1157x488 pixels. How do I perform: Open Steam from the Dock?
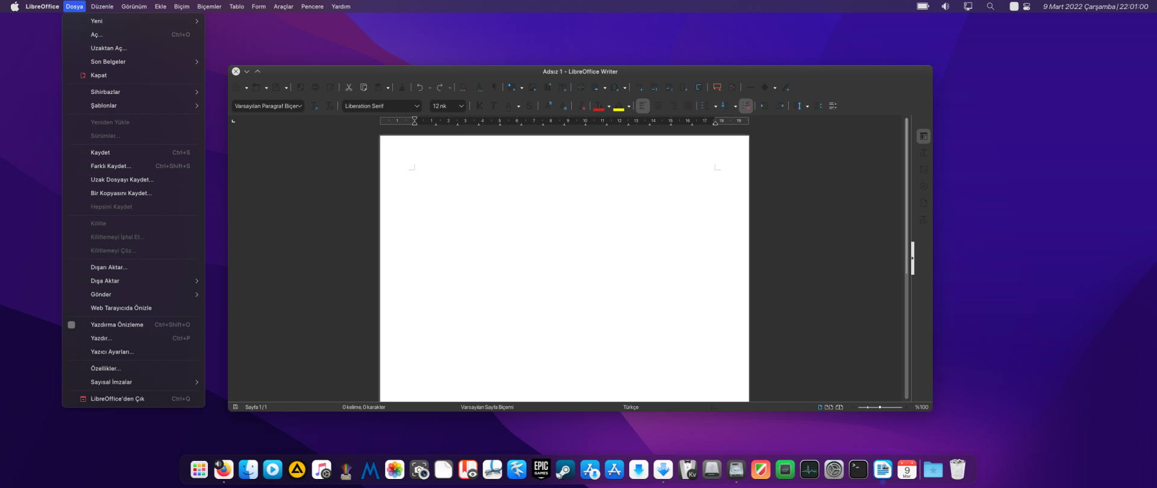tap(565, 469)
